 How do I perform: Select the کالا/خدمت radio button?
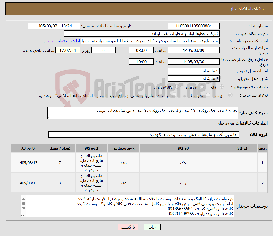tap(177, 87)
